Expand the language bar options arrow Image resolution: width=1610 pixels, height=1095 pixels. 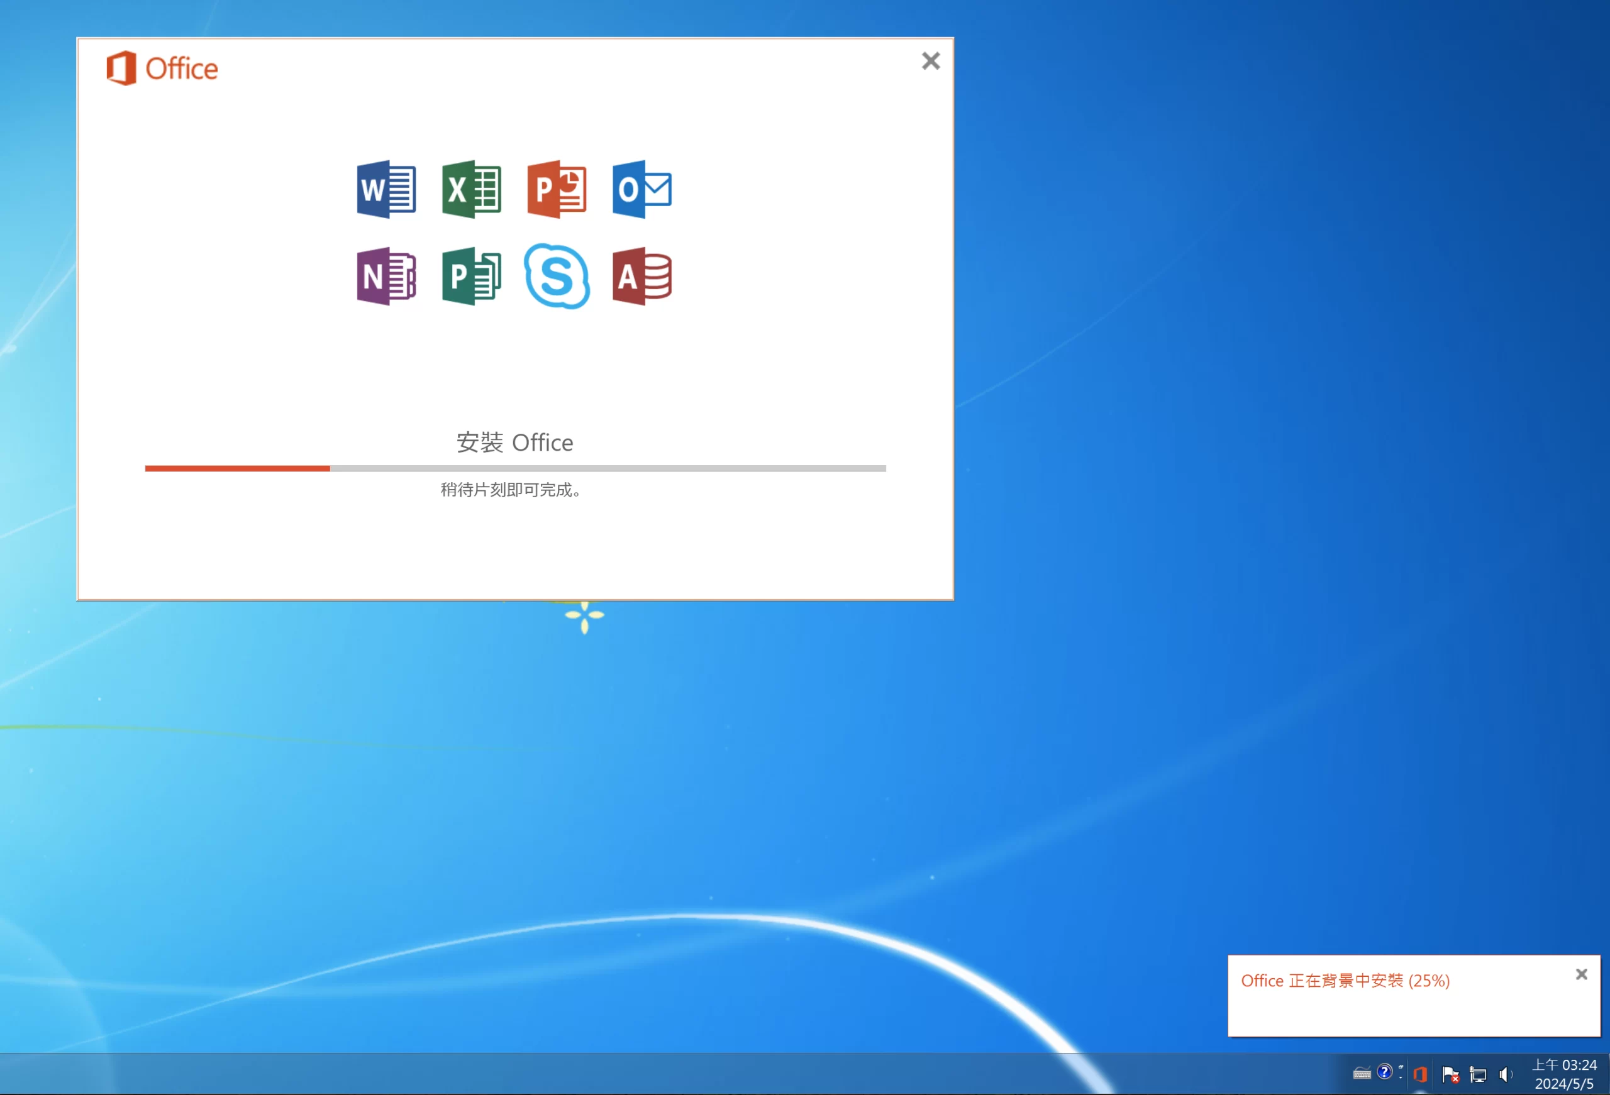pyautogui.click(x=1401, y=1076)
